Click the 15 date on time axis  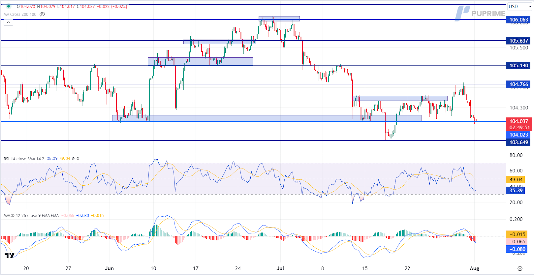coord(365,268)
